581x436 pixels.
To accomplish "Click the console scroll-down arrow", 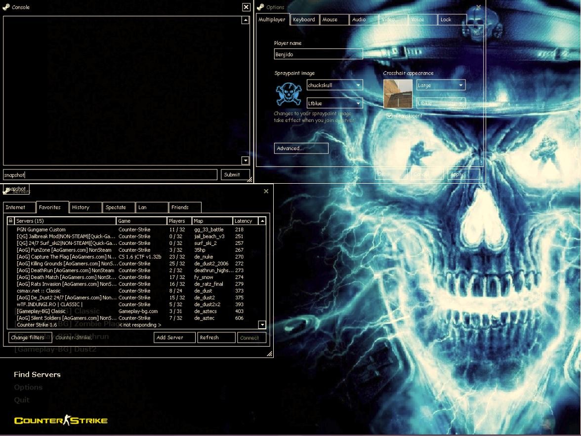I will click(244, 159).
